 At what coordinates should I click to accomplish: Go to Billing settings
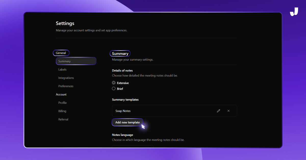[62, 111]
